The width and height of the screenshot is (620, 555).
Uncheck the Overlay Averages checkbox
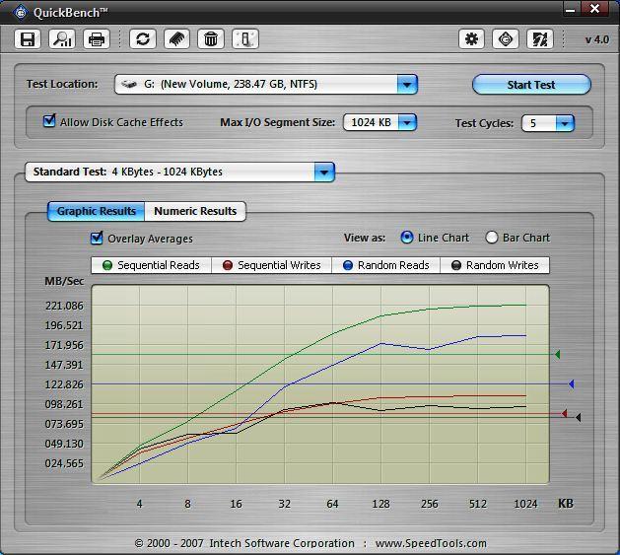point(97,238)
